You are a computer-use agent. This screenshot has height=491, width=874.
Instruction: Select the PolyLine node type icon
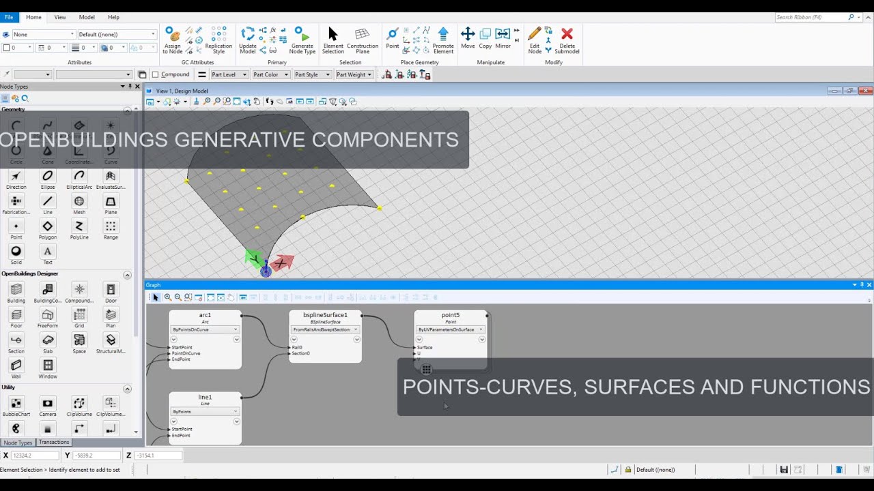[x=79, y=226]
